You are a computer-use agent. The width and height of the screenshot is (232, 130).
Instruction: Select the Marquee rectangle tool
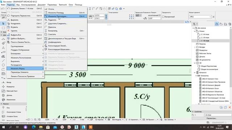coord(3,28)
